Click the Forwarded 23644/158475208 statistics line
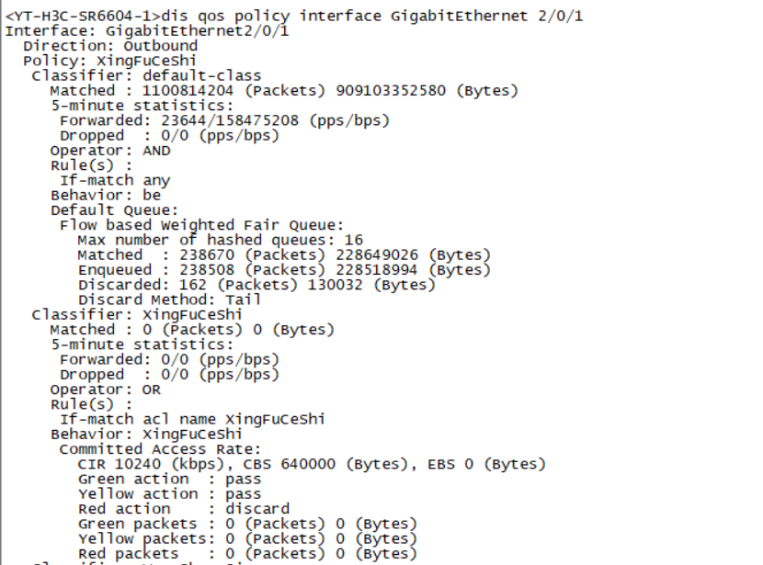 (224, 120)
